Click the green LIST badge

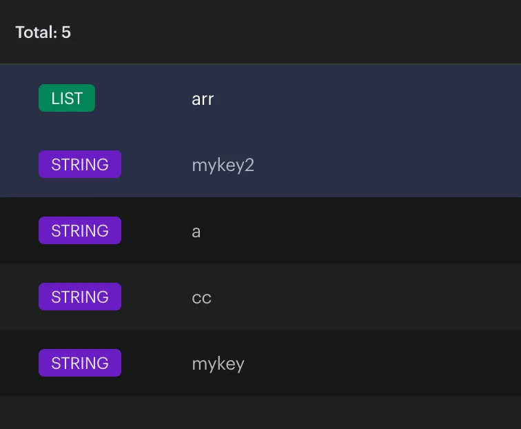(67, 98)
